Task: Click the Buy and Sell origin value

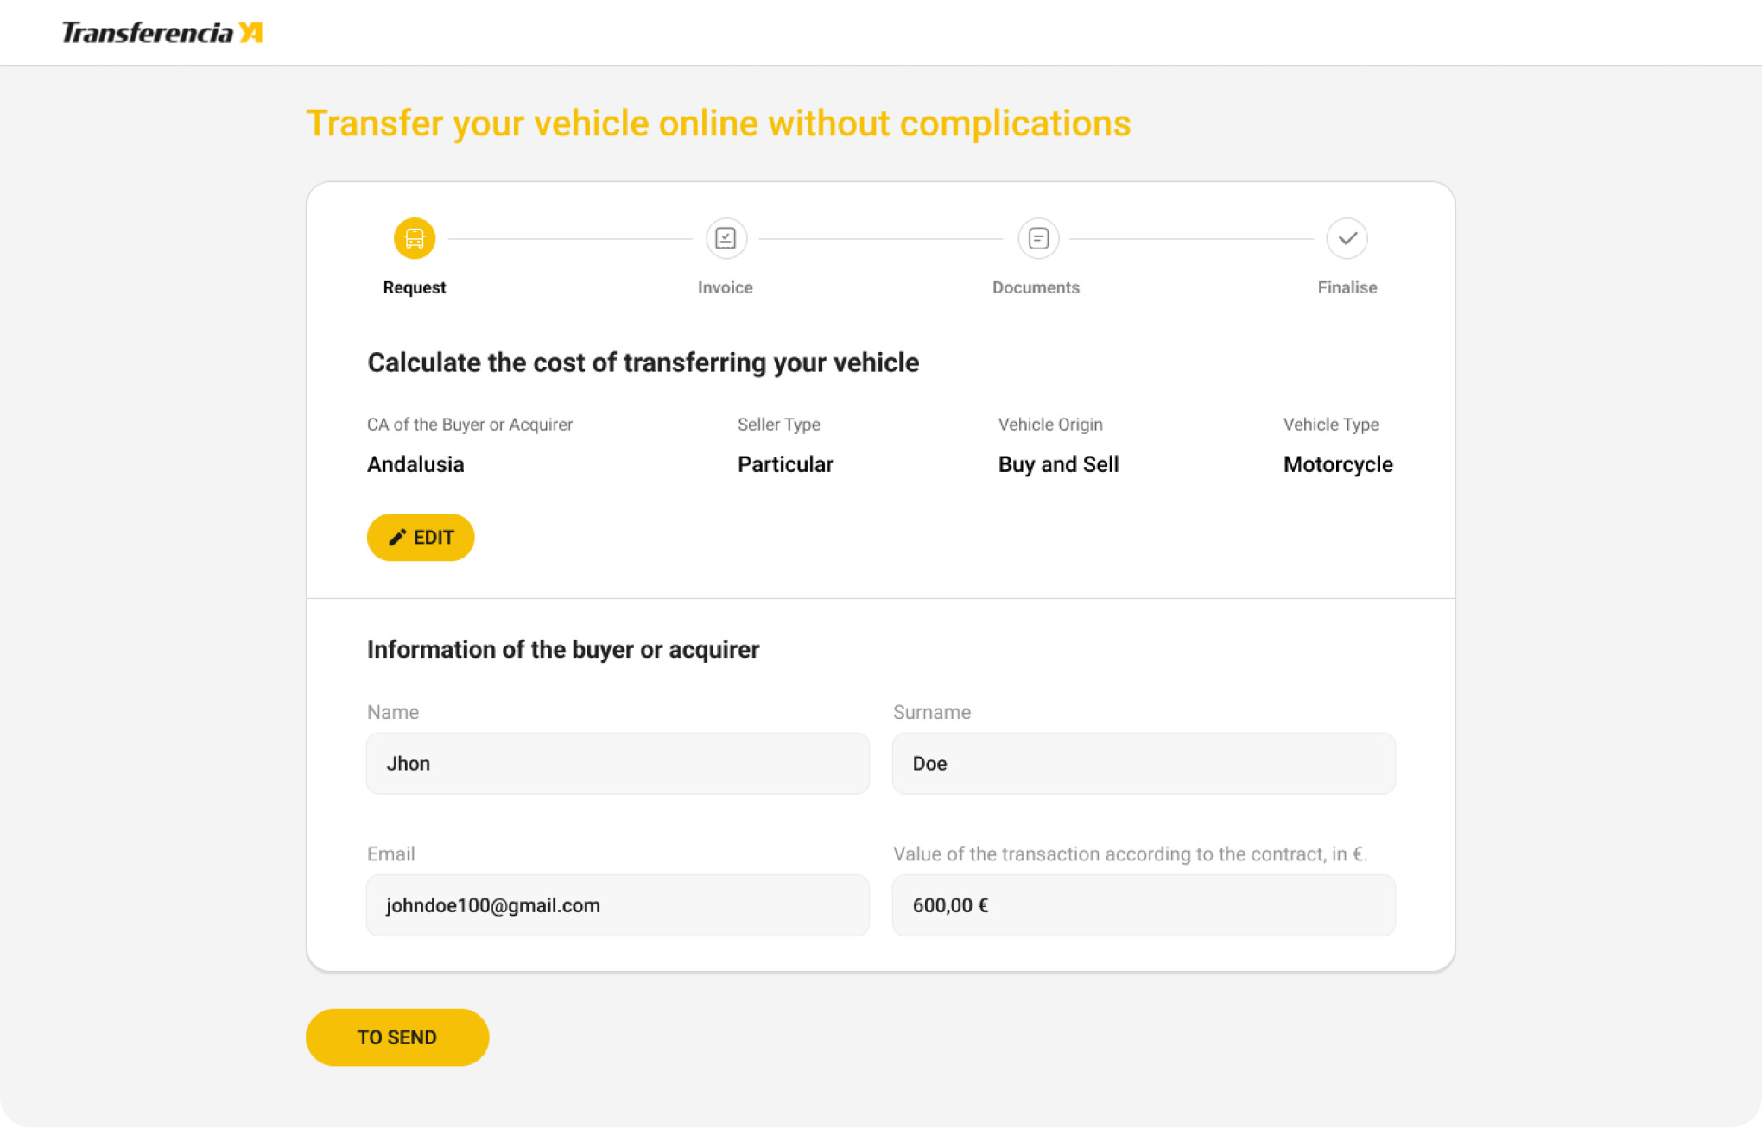Action: pyautogui.click(x=1058, y=464)
